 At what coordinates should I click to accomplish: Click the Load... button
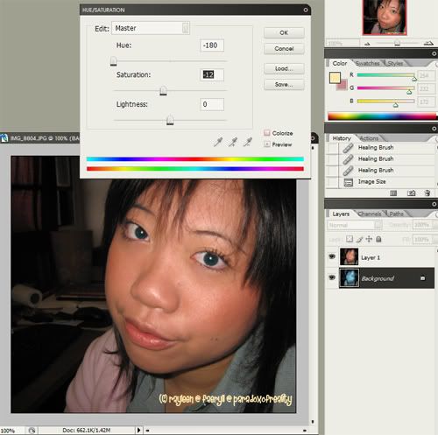284,68
